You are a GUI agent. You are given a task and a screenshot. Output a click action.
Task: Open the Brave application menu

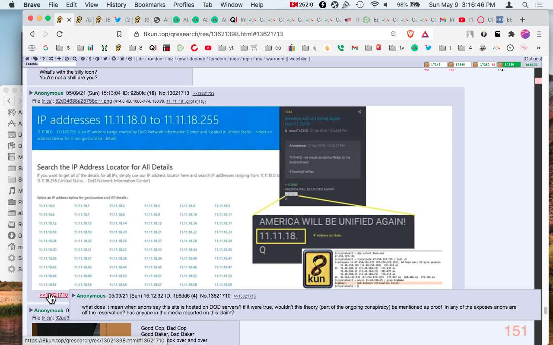click(x=32, y=5)
